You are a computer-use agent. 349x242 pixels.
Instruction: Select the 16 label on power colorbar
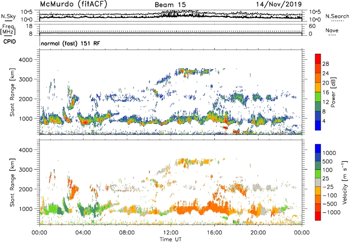tap(325, 93)
